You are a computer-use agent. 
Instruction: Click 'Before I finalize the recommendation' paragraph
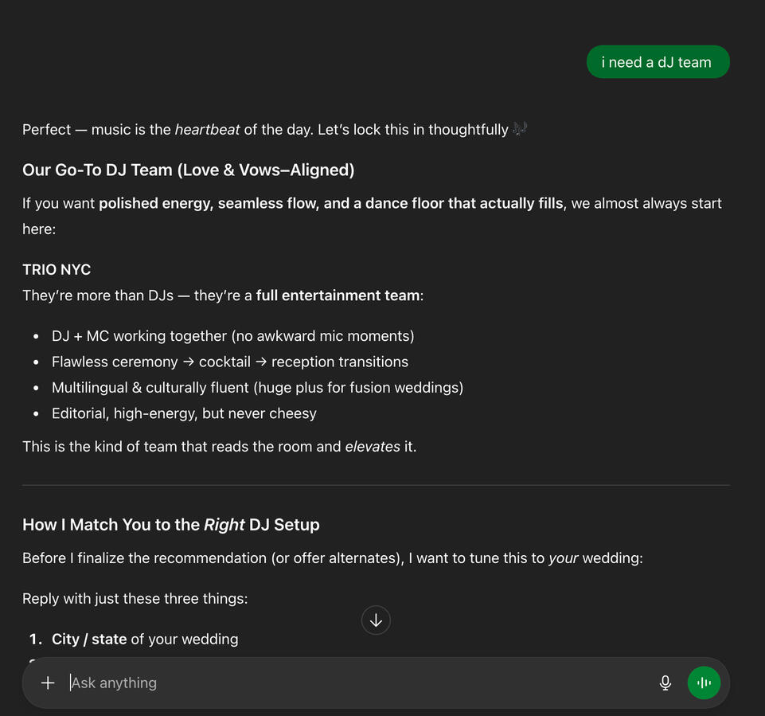(332, 558)
